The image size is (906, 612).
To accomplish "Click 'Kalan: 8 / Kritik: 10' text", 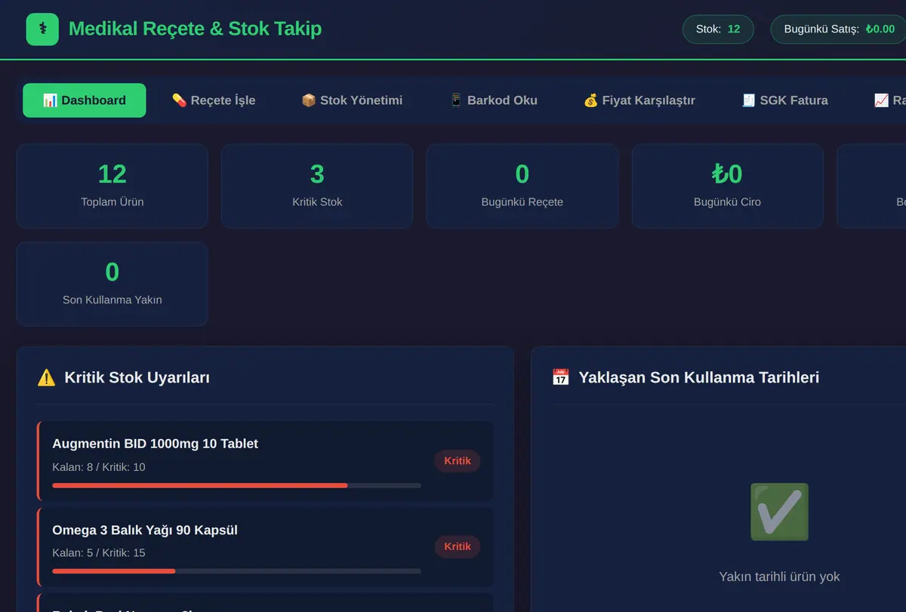I will (x=99, y=467).
